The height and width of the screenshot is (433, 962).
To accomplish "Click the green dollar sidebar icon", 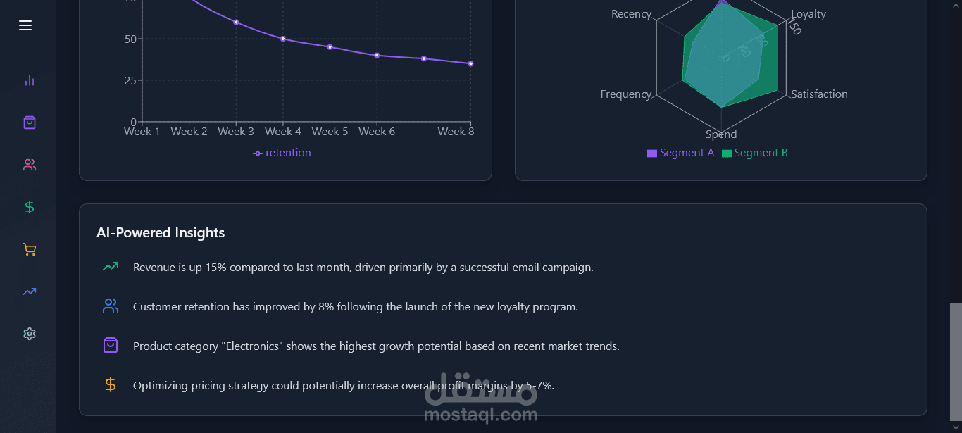I will [29, 207].
